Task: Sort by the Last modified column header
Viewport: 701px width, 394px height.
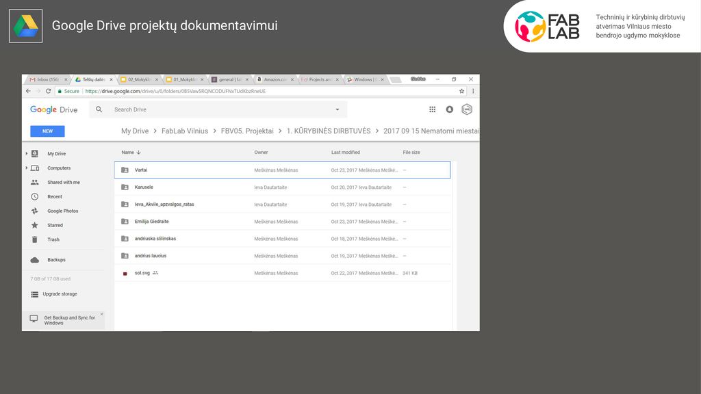Action: 346,153
